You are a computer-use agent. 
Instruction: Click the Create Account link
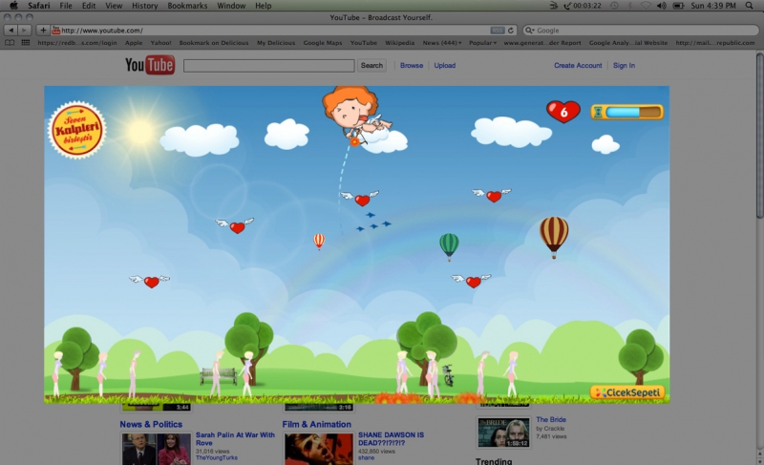coord(578,65)
